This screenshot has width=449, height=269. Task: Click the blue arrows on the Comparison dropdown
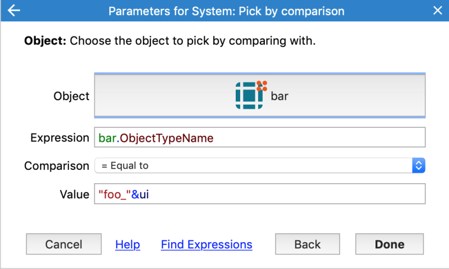(x=419, y=165)
